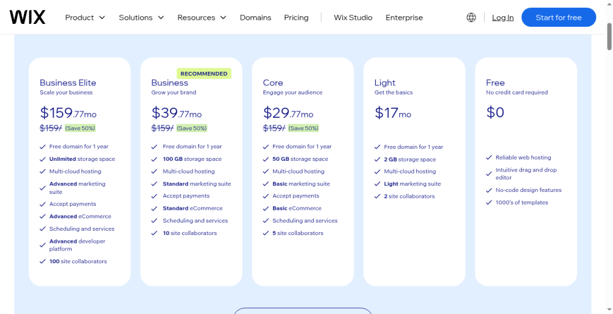The image size is (613, 314).
Task: Click "5 site collaborators" feature text
Action: point(298,233)
